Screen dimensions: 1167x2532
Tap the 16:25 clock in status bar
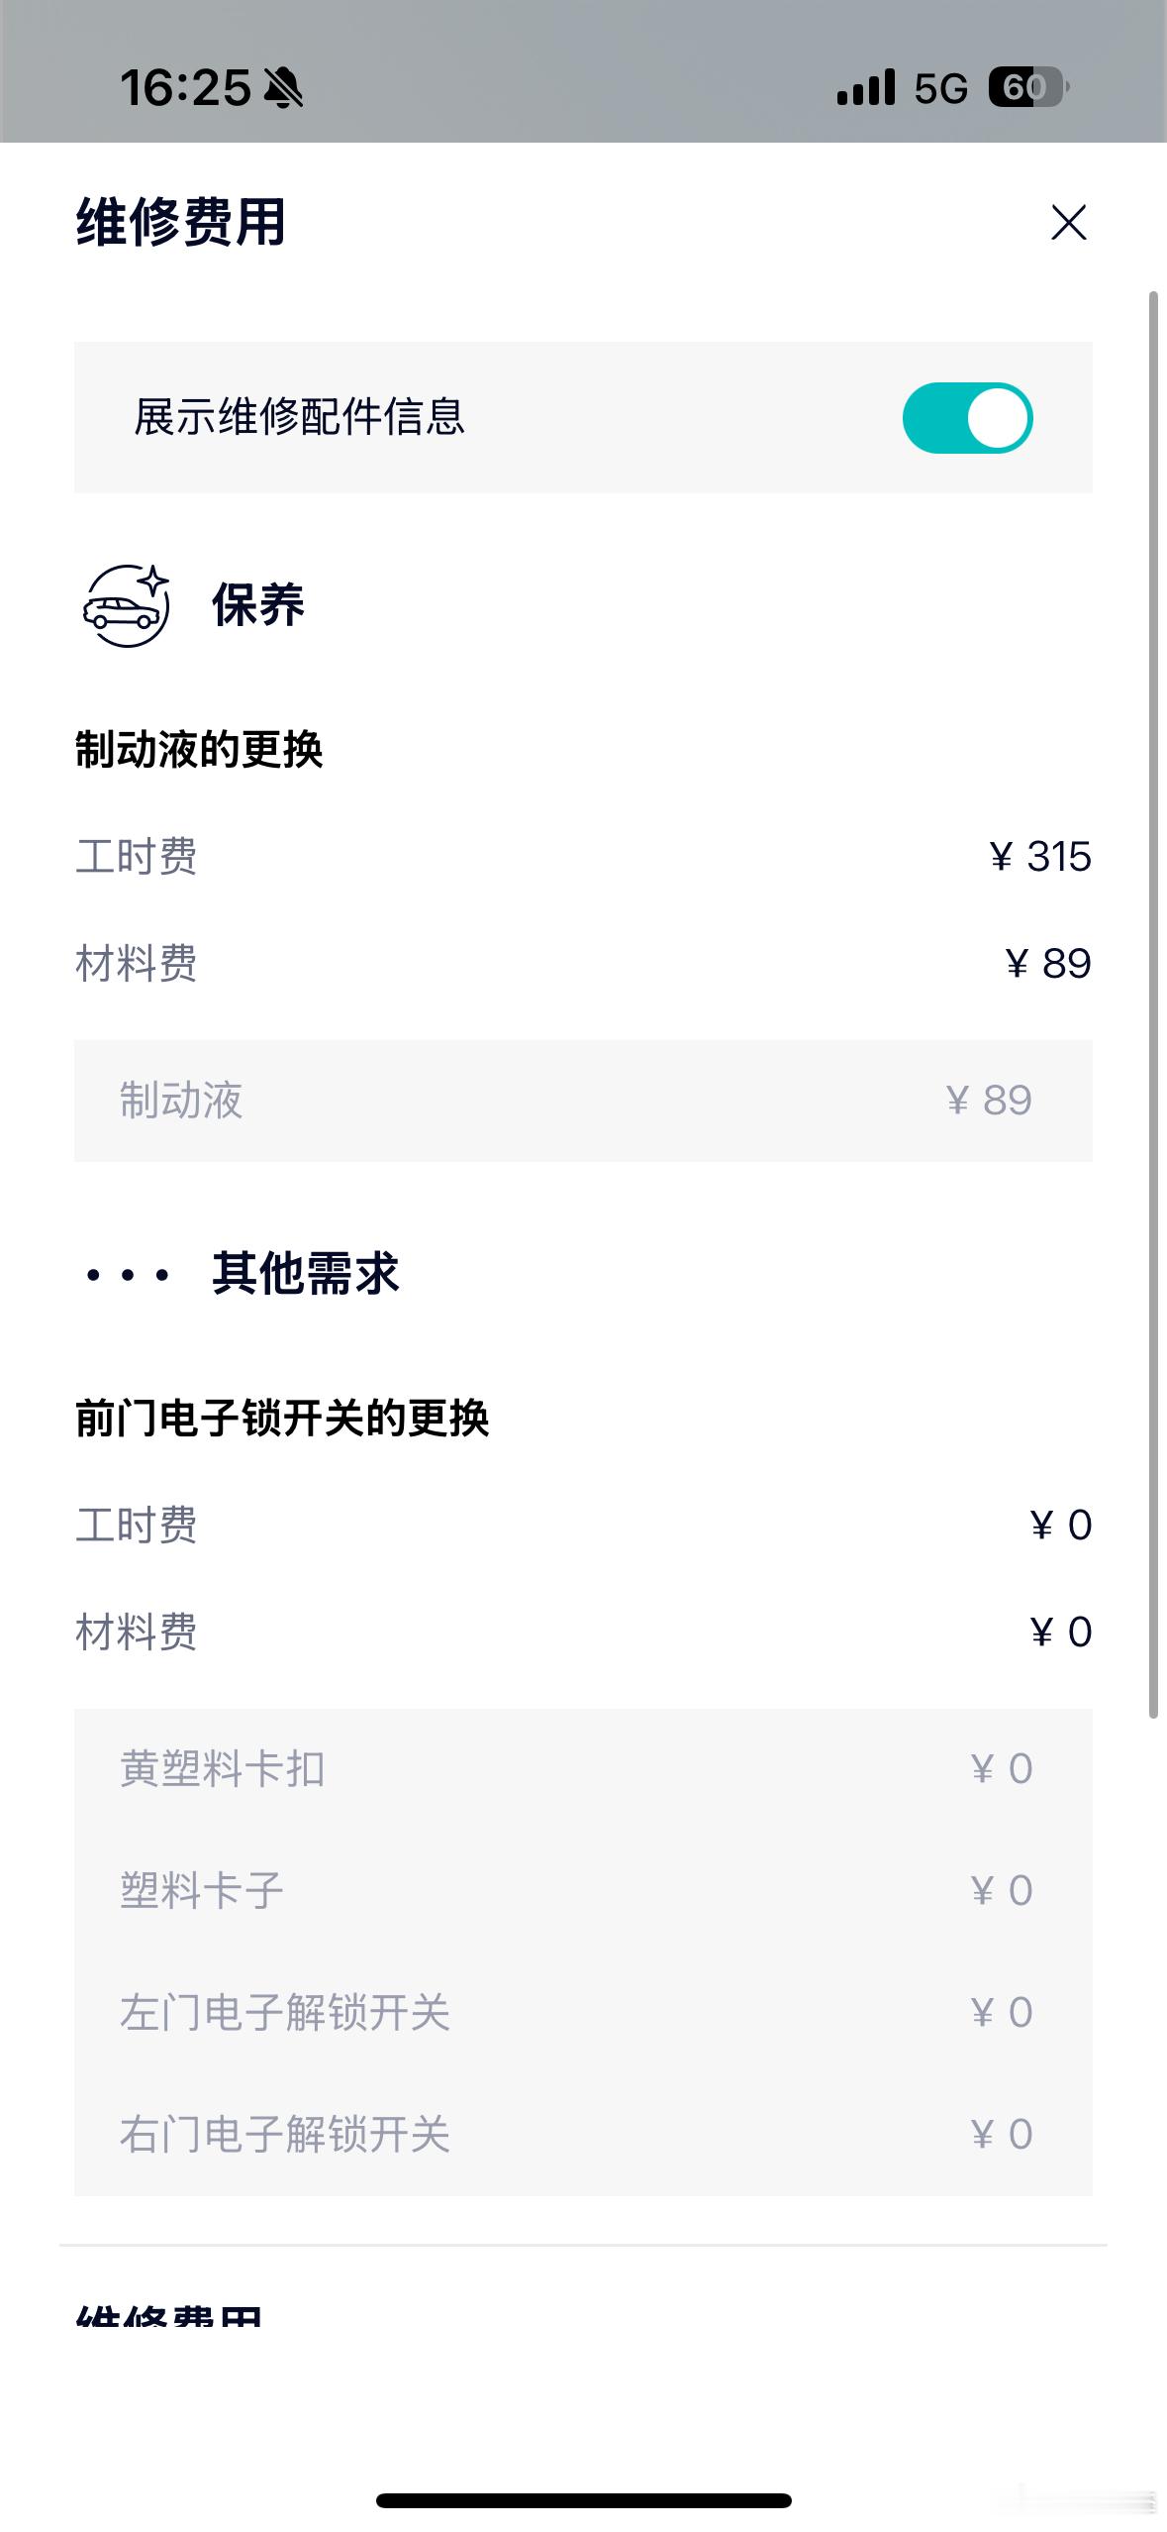185,88
